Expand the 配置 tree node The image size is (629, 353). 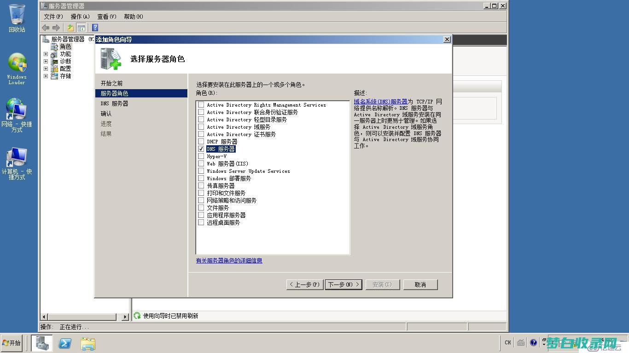click(46, 68)
